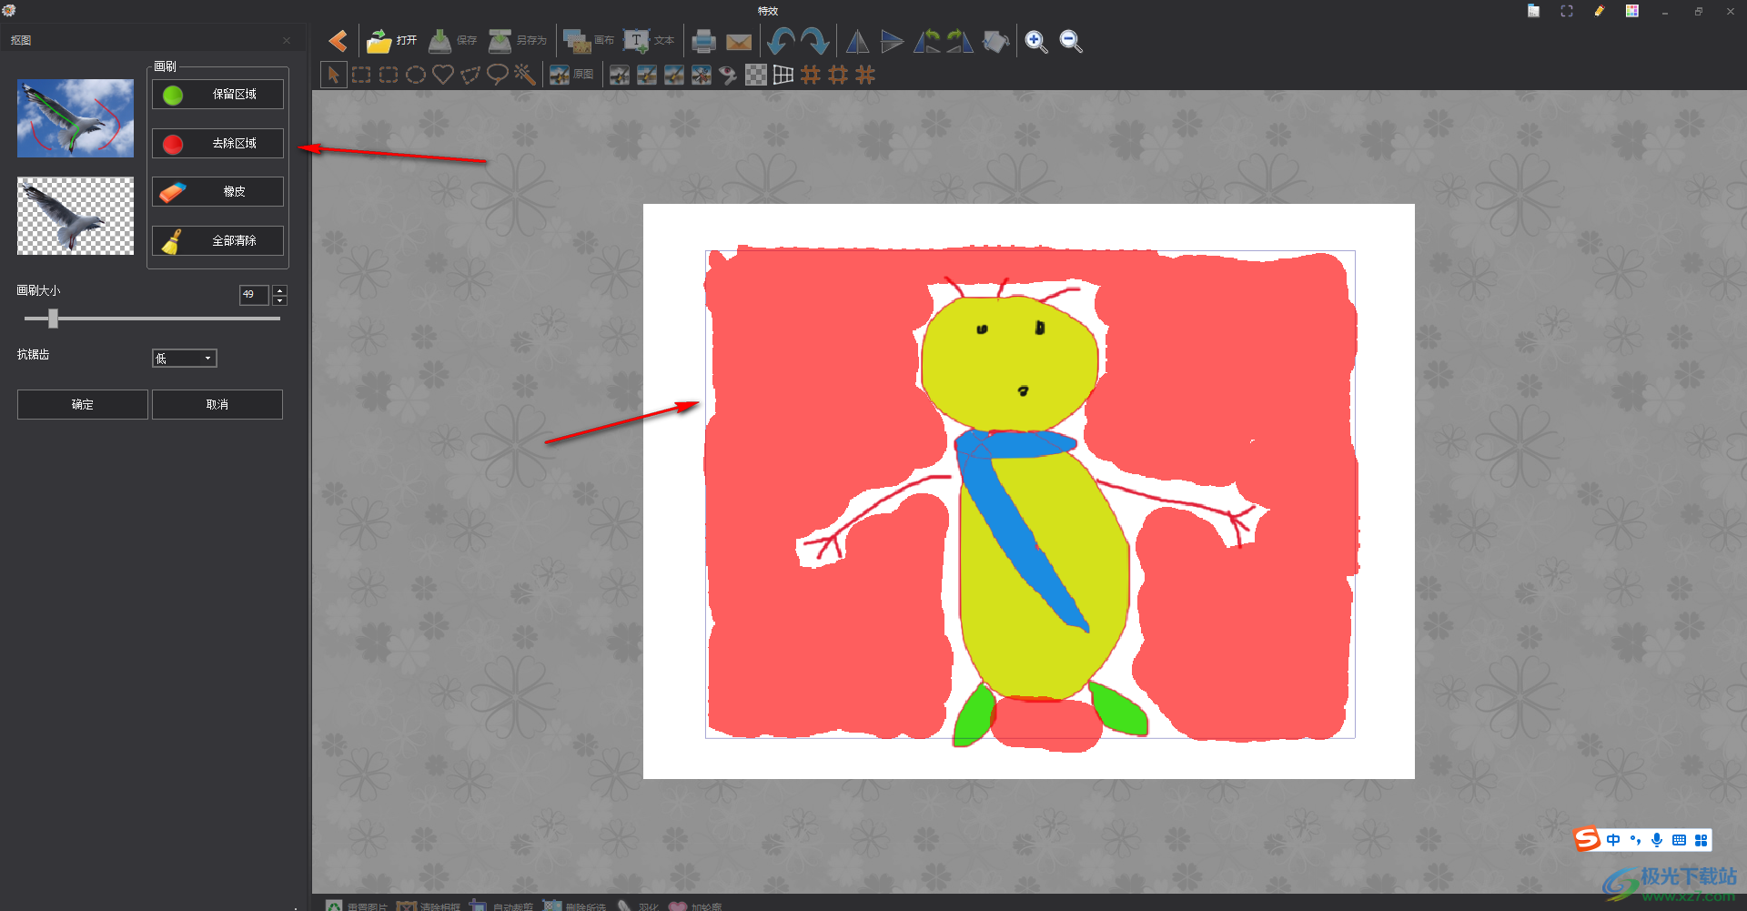Zoom out with magnifier minus

click(x=1071, y=41)
